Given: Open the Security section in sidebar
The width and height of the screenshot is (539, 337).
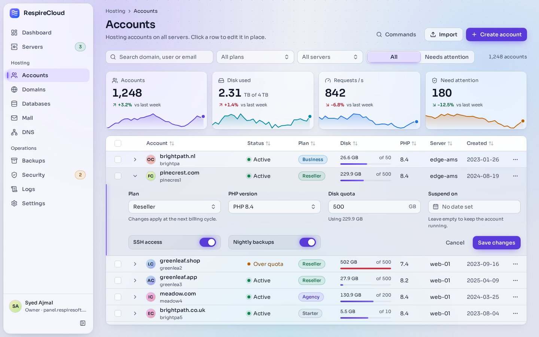Looking at the screenshot, I should coord(48,175).
